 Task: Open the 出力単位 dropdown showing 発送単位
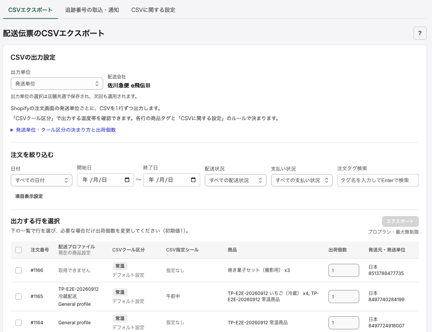57,84
